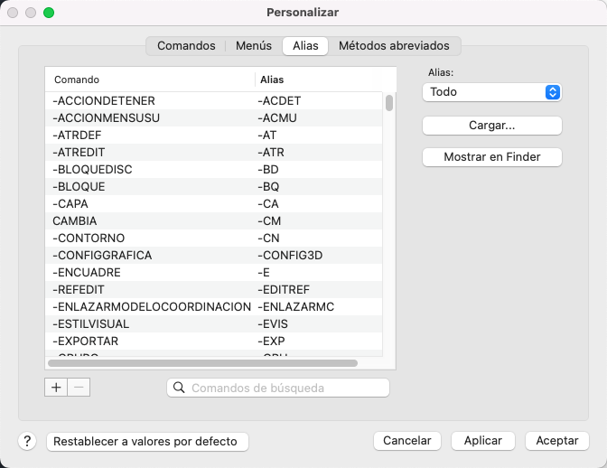Click the Aplicar button
The height and width of the screenshot is (468, 607).
482,441
